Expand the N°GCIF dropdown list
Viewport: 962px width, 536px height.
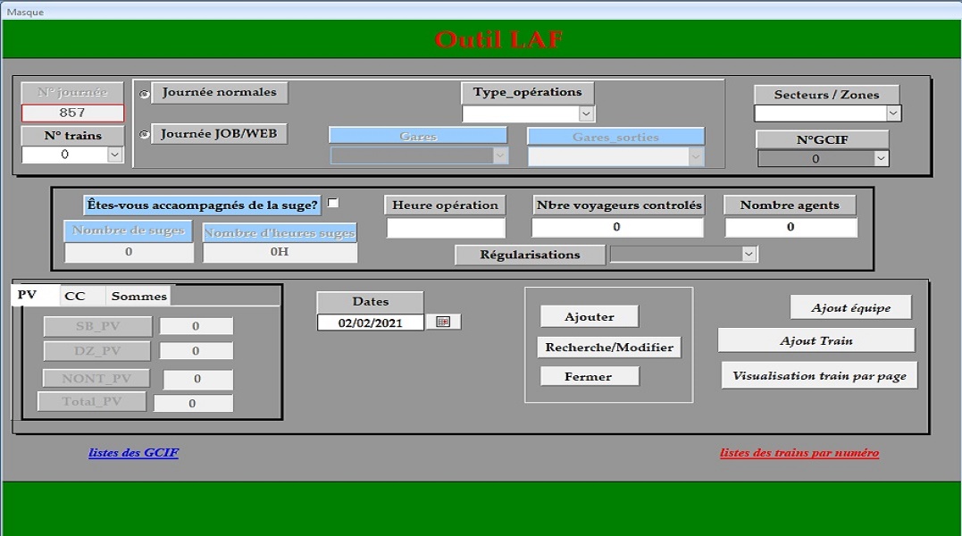coord(881,159)
